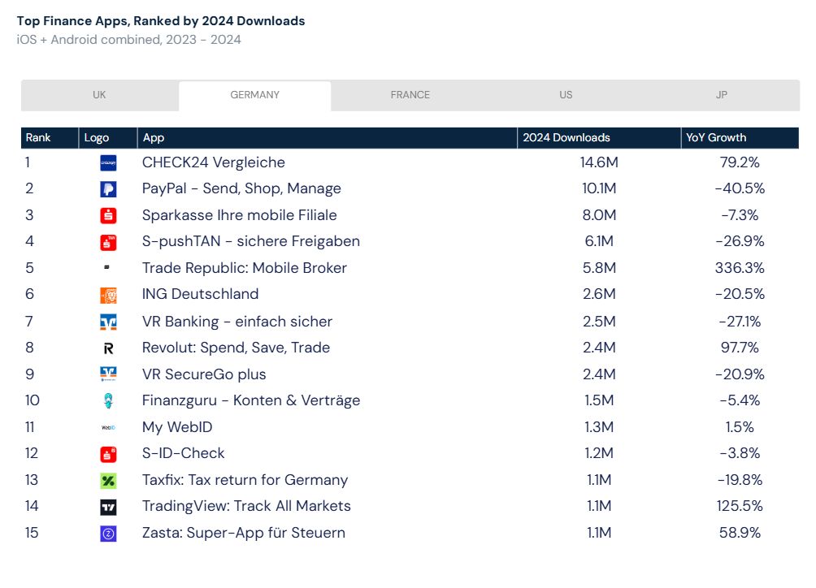Image resolution: width=816 pixels, height=588 pixels.
Task: Click the My WebID app logo
Action: [x=108, y=427]
